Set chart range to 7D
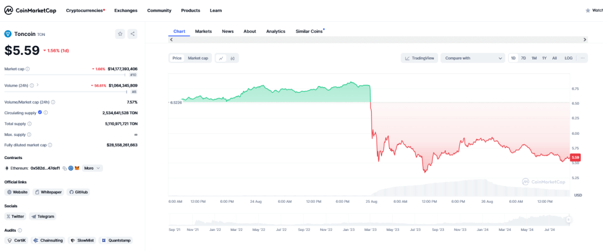 tap(524, 58)
